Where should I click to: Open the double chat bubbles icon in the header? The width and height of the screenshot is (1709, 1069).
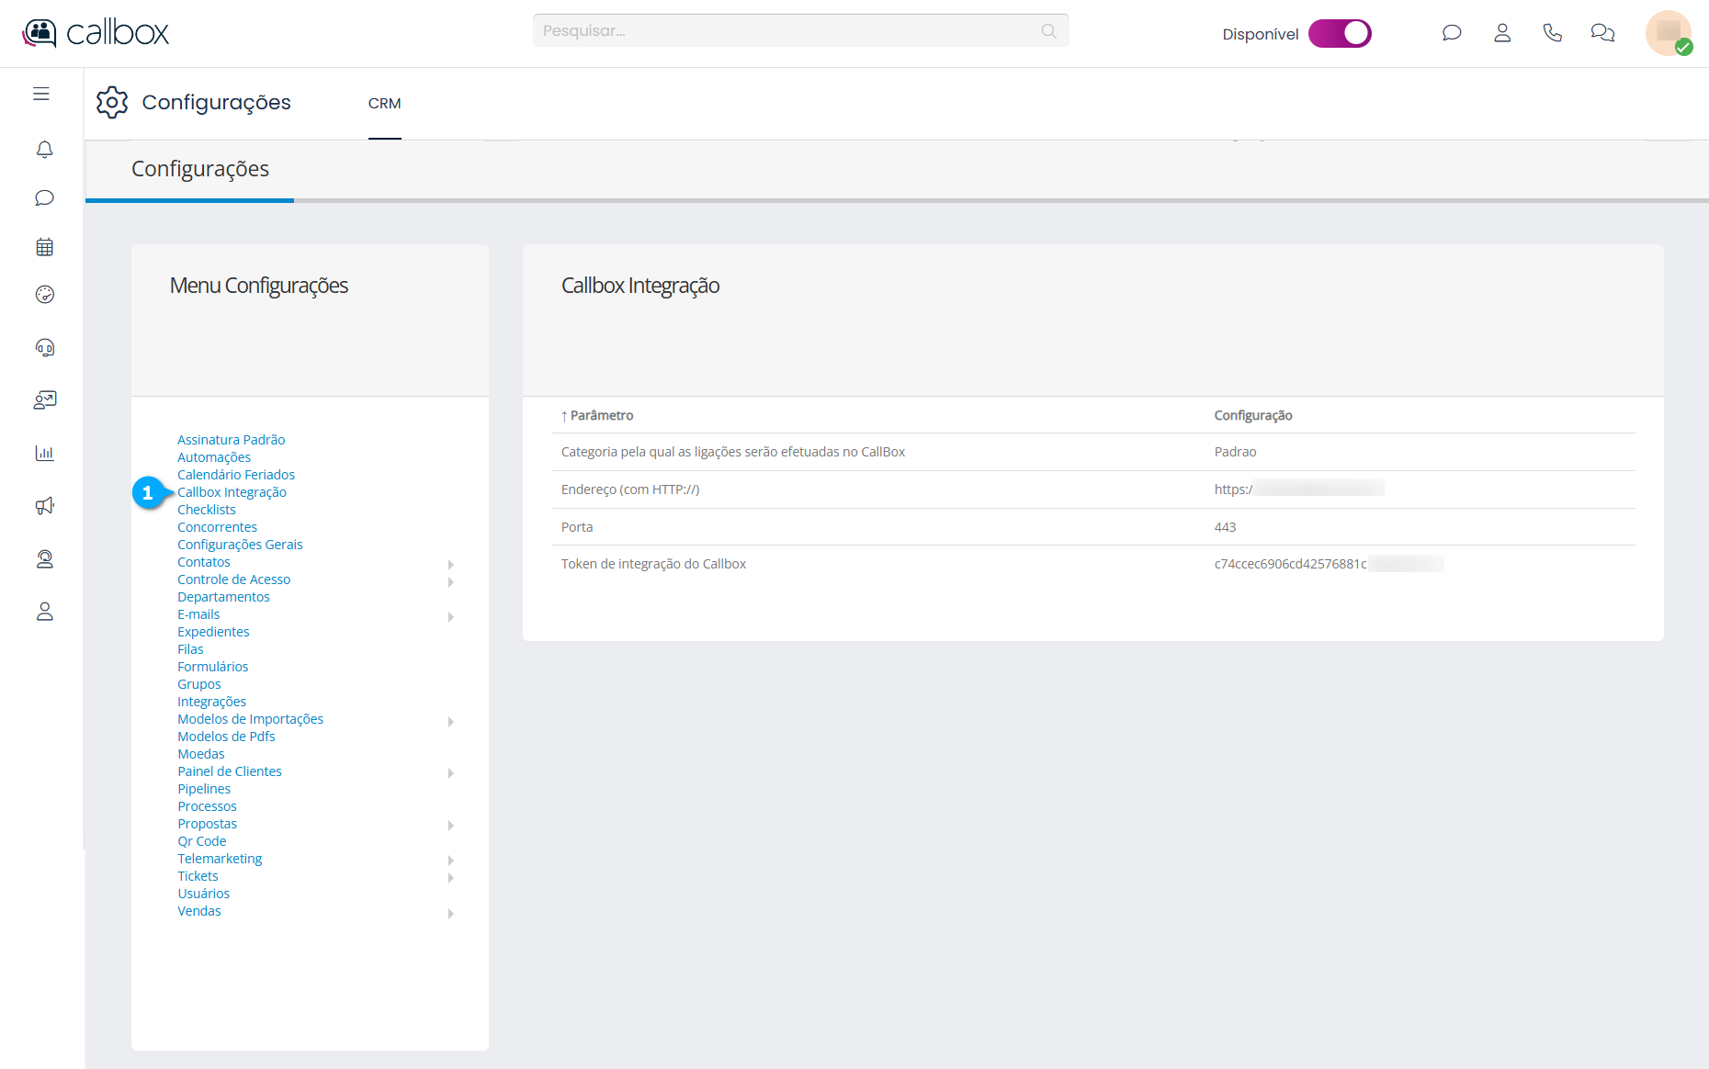(x=1602, y=33)
